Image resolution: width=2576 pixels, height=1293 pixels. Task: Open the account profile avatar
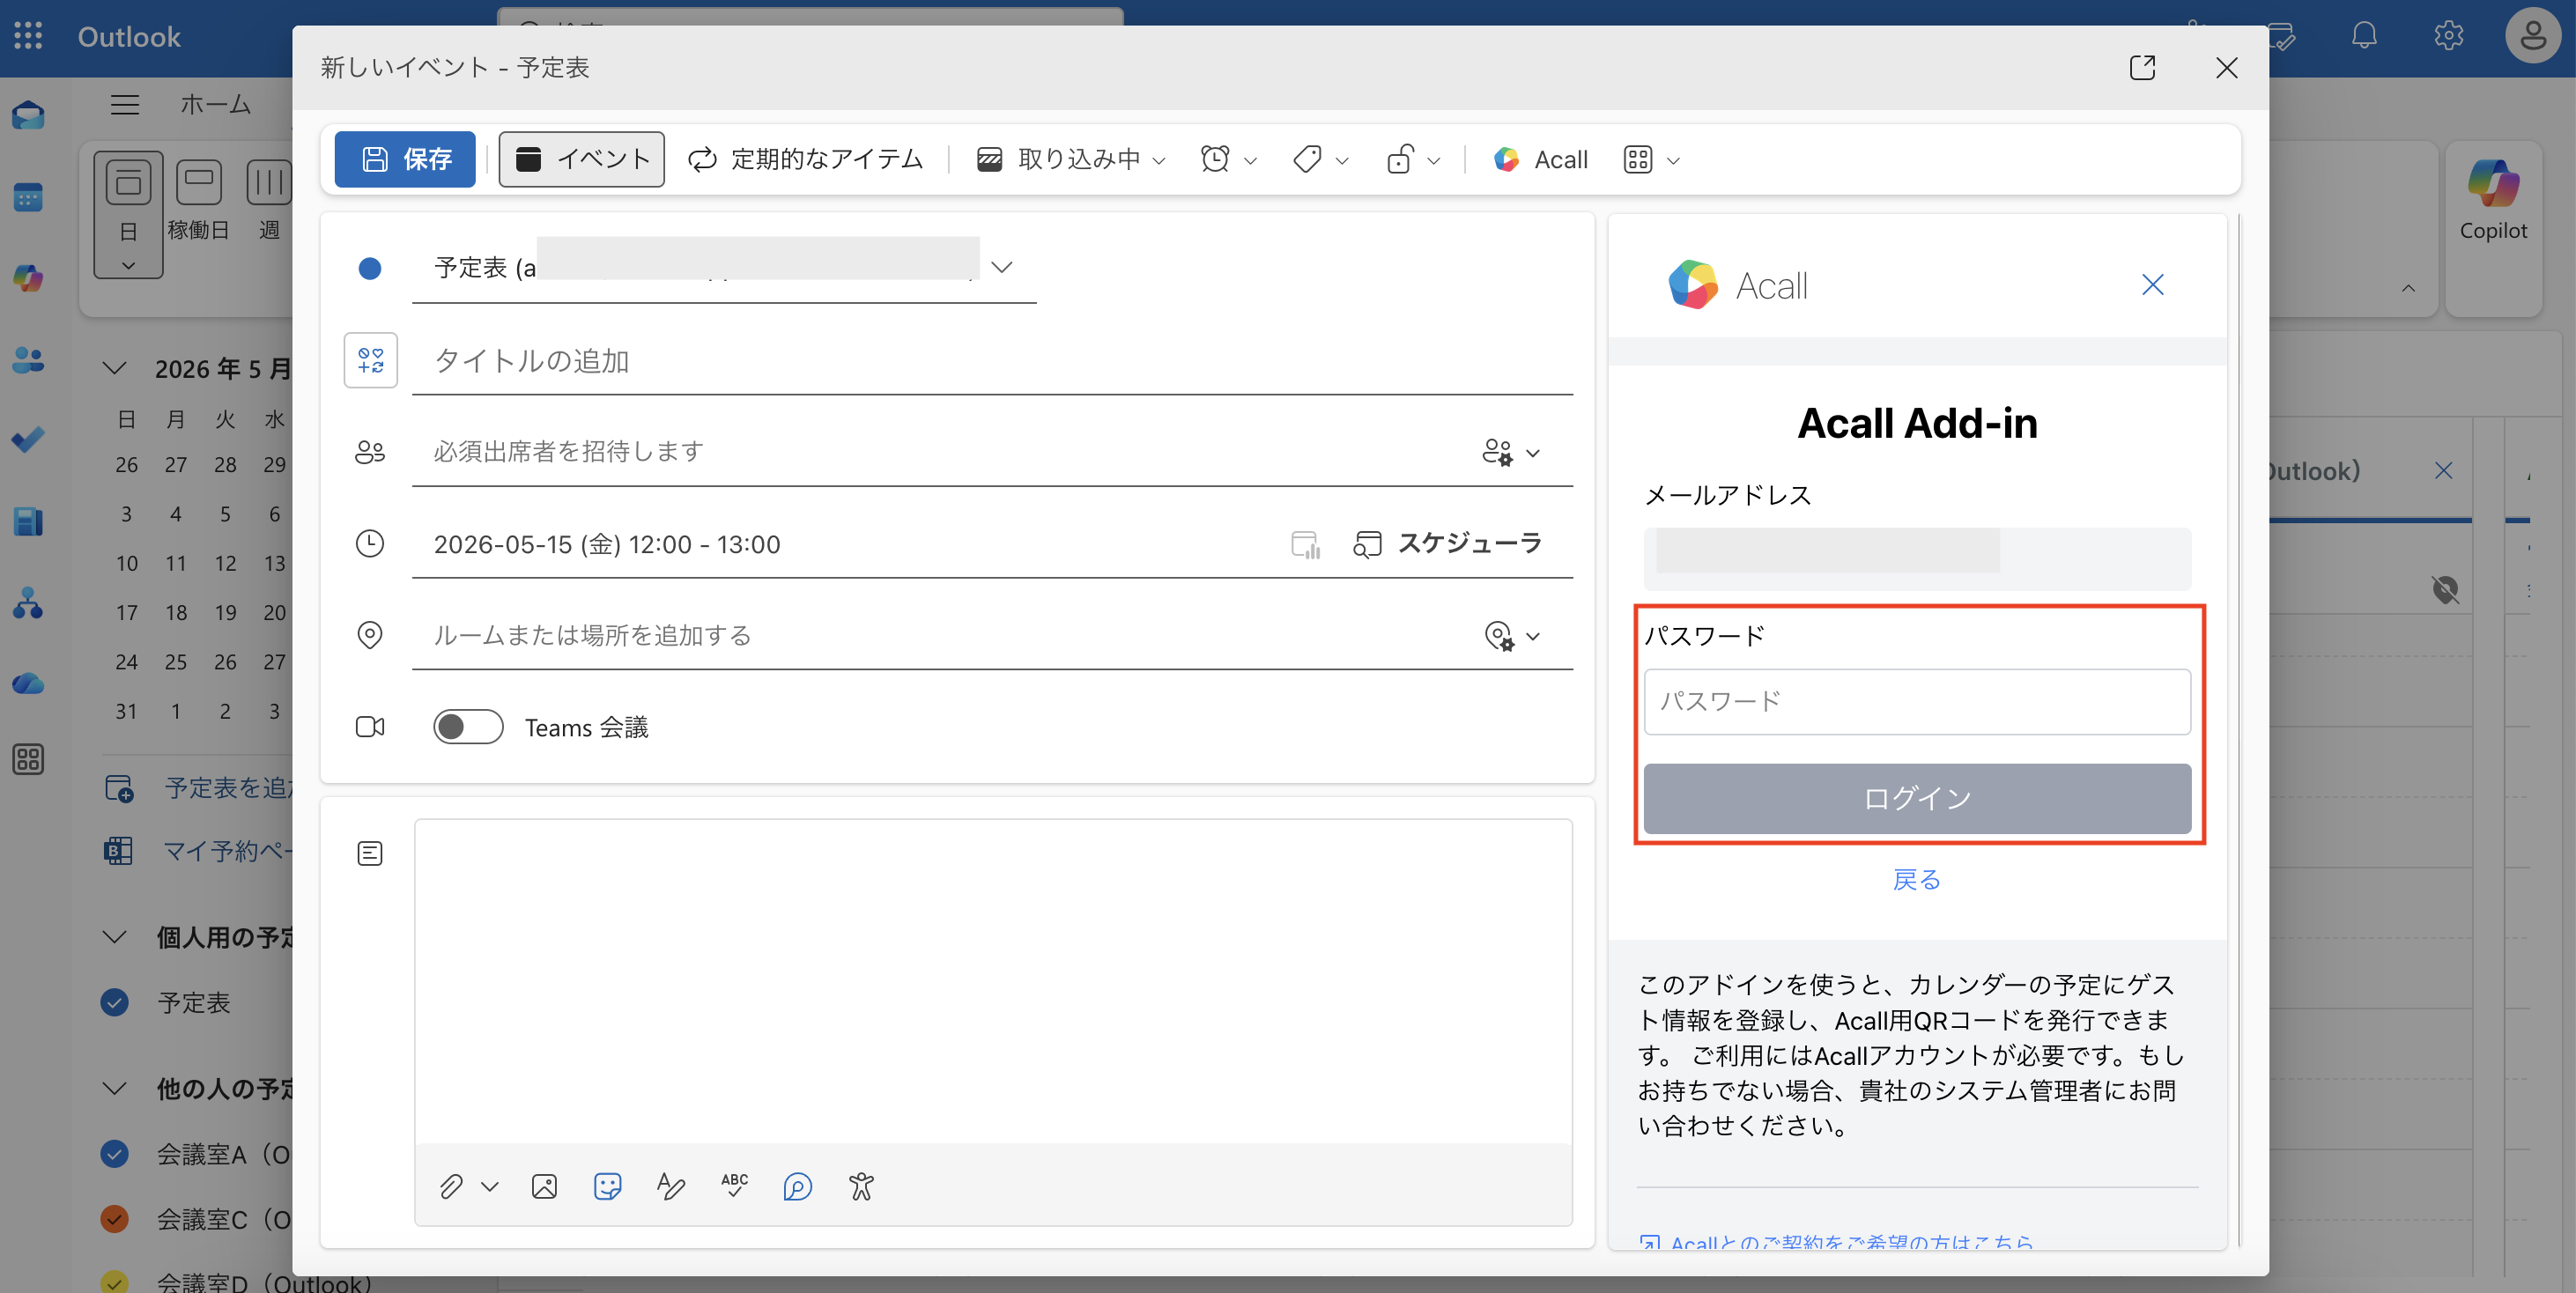click(2532, 36)
